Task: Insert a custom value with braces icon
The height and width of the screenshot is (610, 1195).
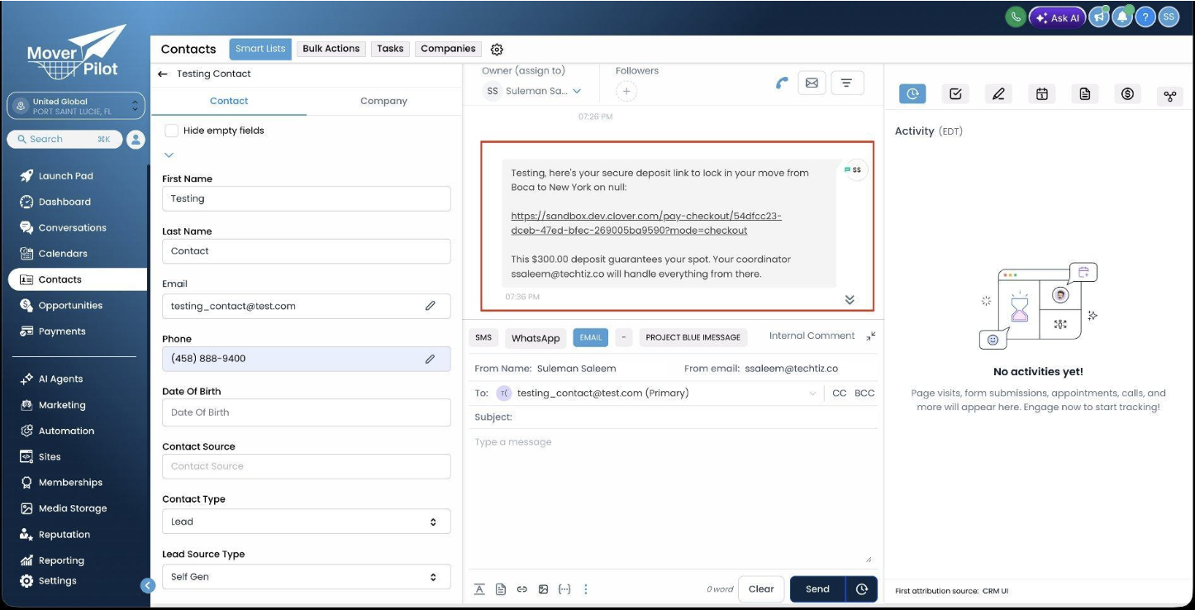Action: [564, 589]
